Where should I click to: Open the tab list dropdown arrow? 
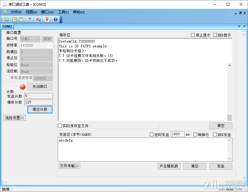point(239,26)
